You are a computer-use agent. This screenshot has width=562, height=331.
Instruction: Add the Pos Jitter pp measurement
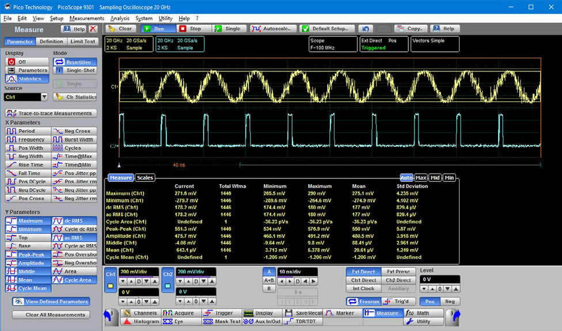[74, 173]
